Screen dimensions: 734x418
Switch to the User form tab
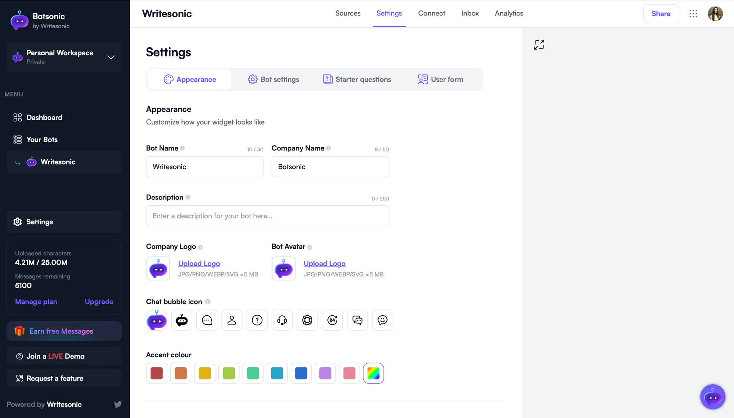[x=440, y=79]
